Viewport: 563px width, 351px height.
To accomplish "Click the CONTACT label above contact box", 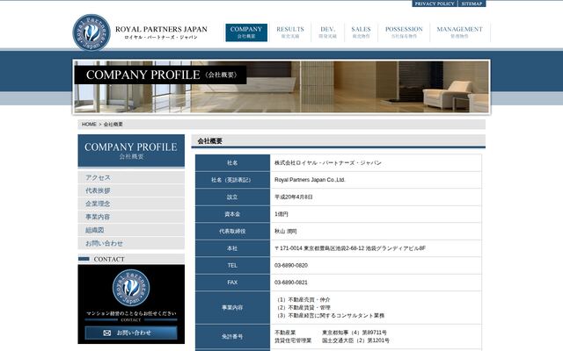I will coord(109,259).
